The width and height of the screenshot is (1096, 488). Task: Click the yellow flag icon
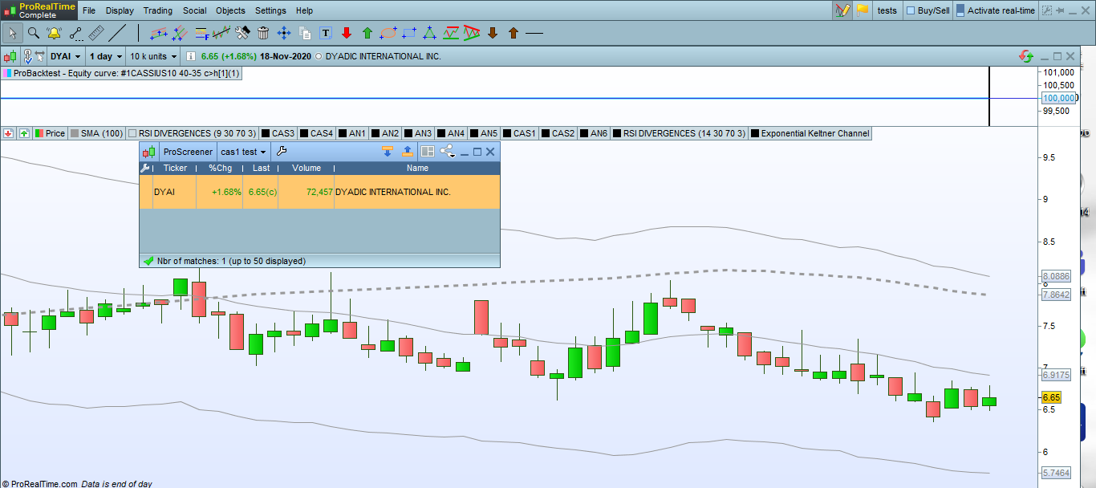tap(863, 10)
